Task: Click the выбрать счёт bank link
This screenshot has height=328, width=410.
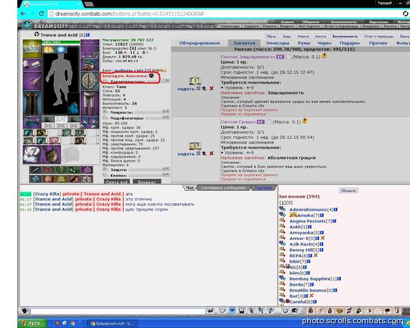Action: 129,70
